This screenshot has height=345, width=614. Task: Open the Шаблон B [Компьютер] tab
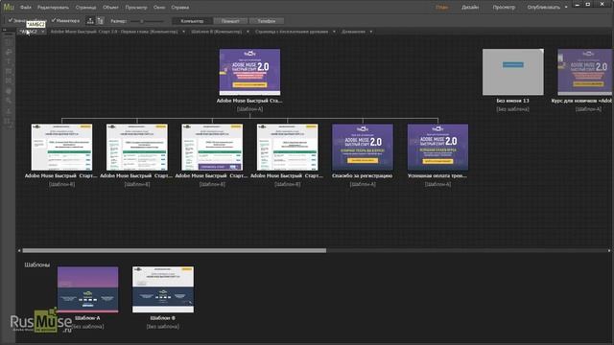[x=216, y=32]
